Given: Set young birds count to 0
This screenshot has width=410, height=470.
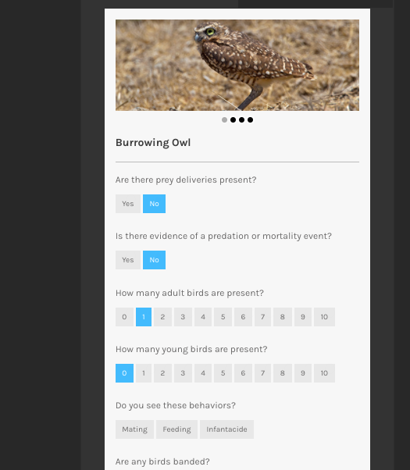Looking at the screenshot, I should point(124,373).
